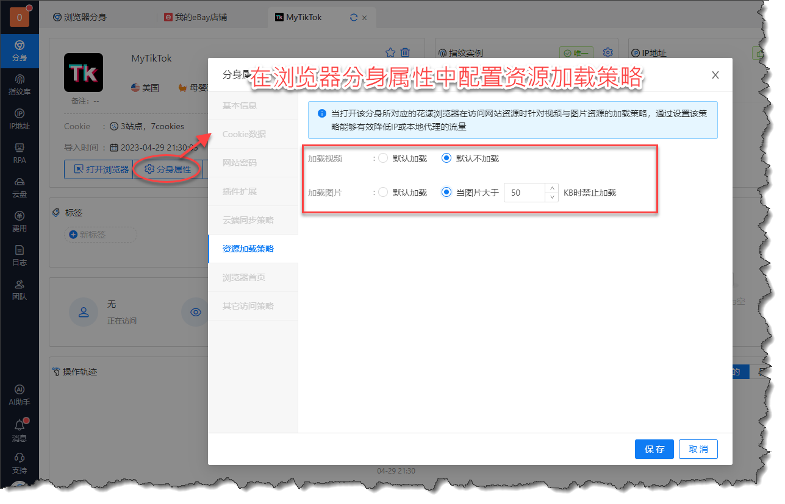Open 云盘 in the sidebar
This screenshot has width=785, height=504.
(x=20, y=188)
